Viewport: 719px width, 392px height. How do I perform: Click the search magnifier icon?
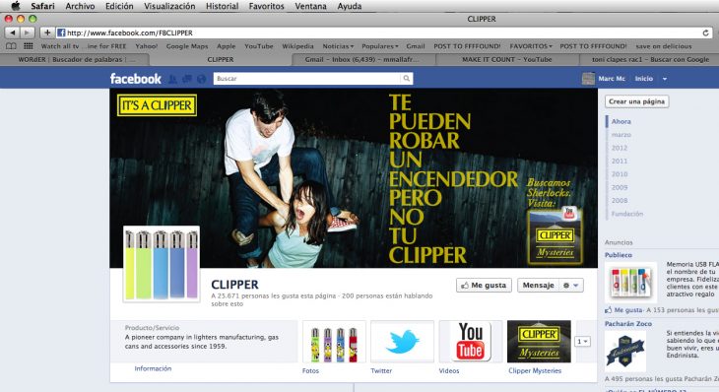pyautogui.click(x=406, y=79)
